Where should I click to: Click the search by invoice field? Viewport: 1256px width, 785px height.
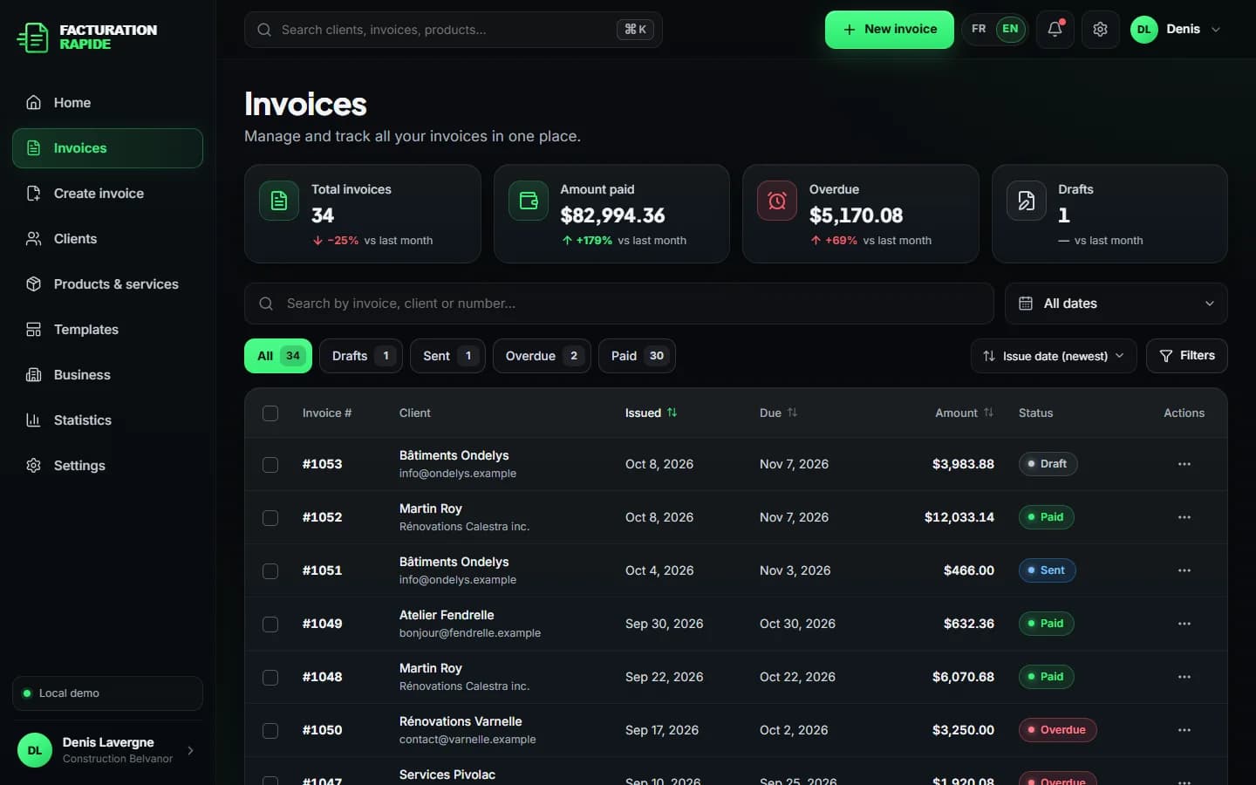pos(619,304)
